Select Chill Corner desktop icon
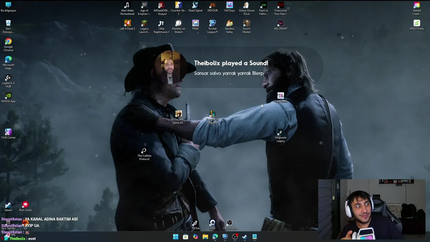 (x=8, y=134)
